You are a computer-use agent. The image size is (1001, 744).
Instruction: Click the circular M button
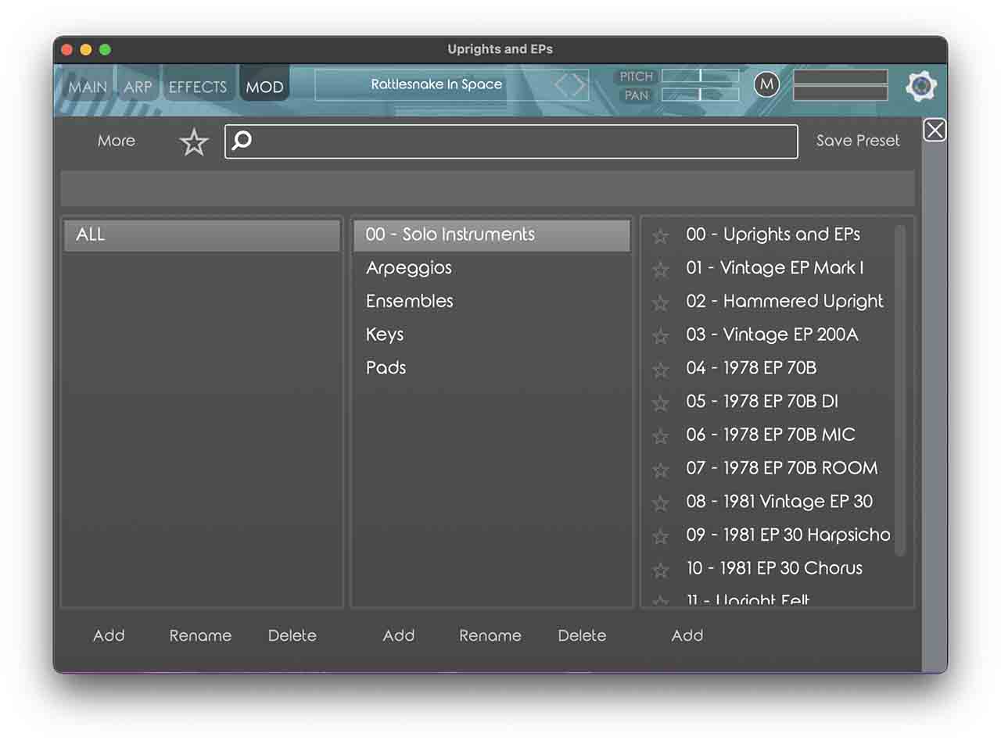(x=766, y=84)
